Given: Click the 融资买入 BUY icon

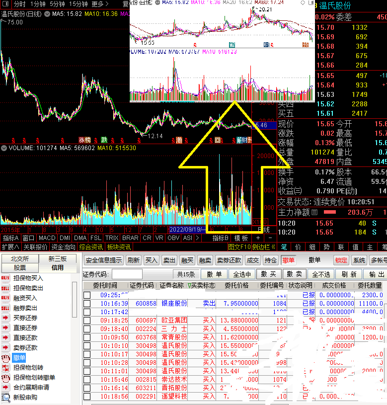Looking at the screenshot, I should (5, 298).
